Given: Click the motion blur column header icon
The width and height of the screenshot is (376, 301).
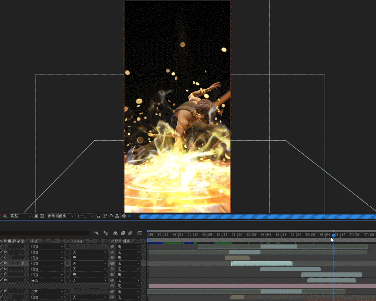Looking at the screenshot, I should click(14, 241).
